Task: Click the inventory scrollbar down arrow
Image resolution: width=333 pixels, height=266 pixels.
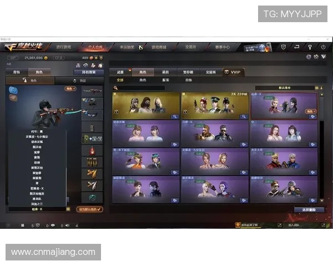Action: [322, 201]
